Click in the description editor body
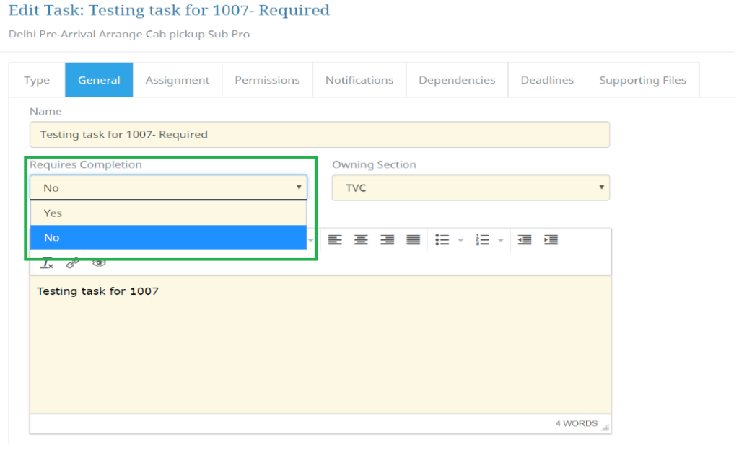Image resolution: width=739 pixels, height=460 pixels. click(320, 345)
